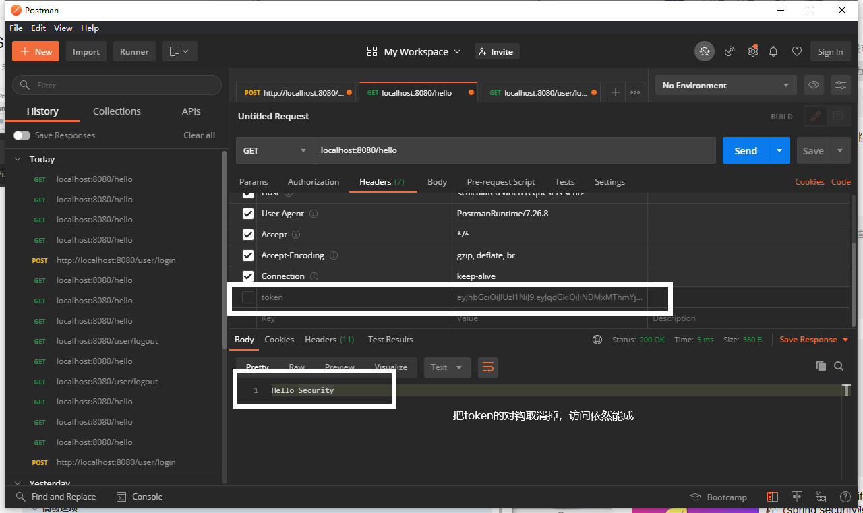Screen dimensions: 863x513
Task: Open the new window launcher icon dropdown
Action: [179, 51]
